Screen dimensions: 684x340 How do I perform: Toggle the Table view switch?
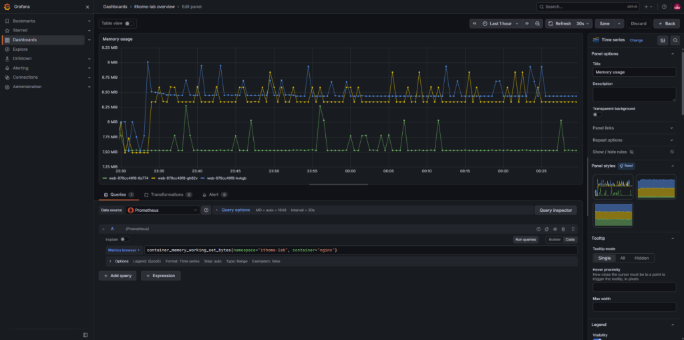[130, 23]
